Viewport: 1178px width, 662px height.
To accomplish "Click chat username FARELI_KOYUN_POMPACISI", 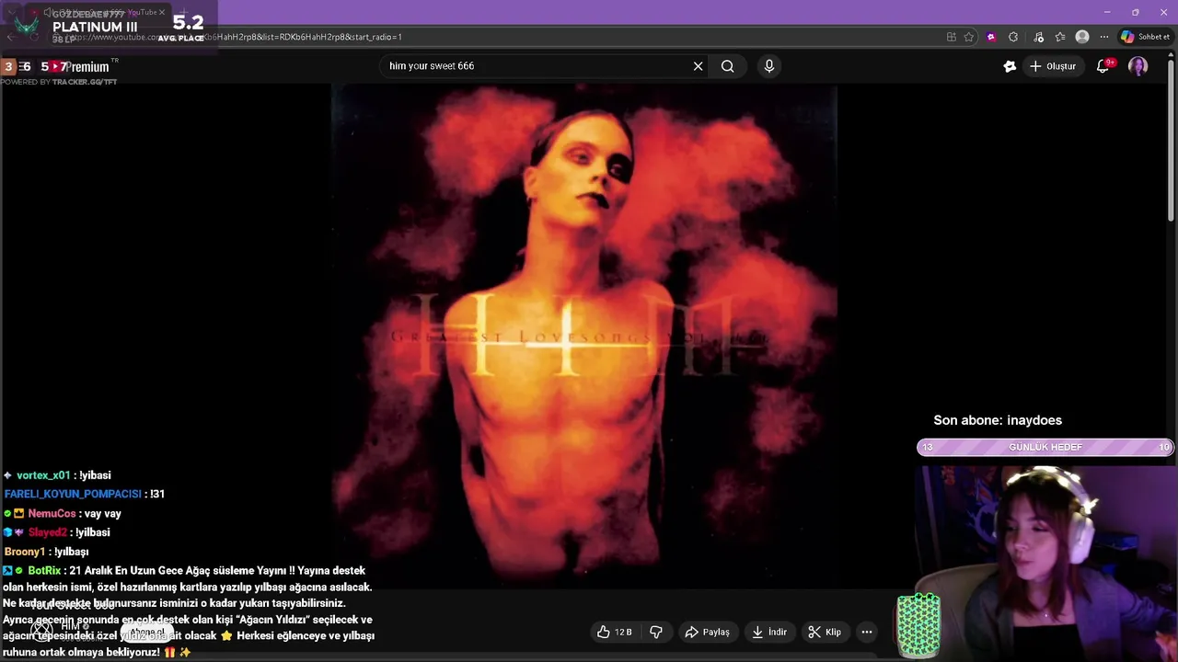I will click(x=73, y=494).
